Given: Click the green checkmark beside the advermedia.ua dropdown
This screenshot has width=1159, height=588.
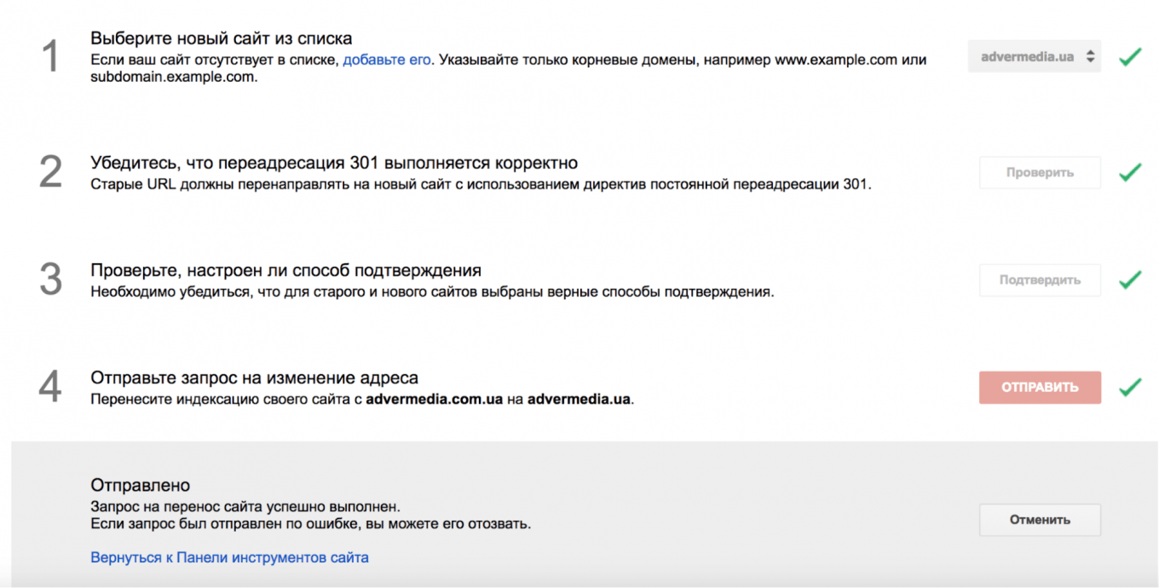Looking at the screenshot, I should [1130, 58].
